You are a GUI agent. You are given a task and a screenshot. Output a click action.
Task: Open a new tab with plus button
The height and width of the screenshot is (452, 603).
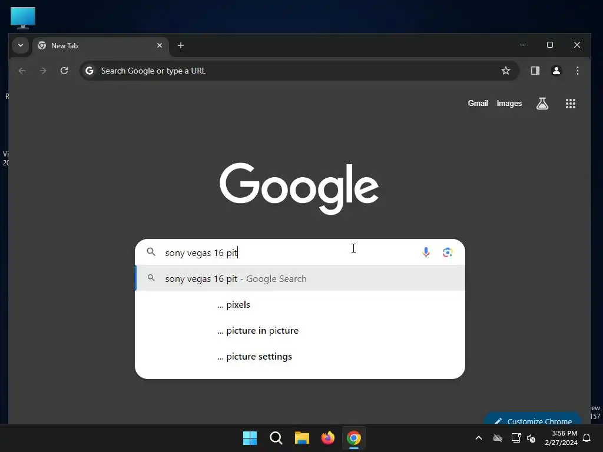coord(180,45)
